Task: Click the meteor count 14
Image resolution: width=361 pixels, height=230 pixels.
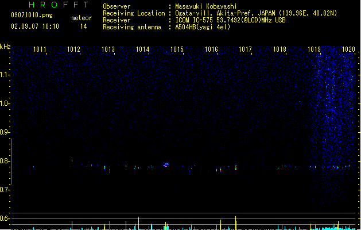Action: point(83,26)
